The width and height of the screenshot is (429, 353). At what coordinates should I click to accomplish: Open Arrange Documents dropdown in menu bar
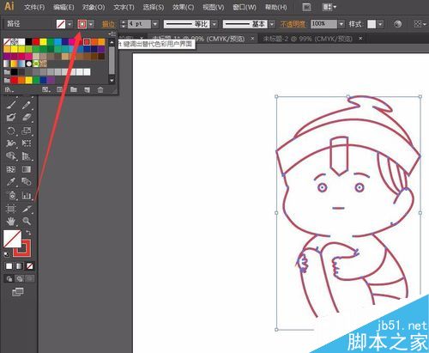[x=329, y=7]
